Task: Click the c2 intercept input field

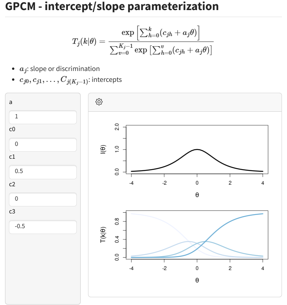Action: coord(43,199)
